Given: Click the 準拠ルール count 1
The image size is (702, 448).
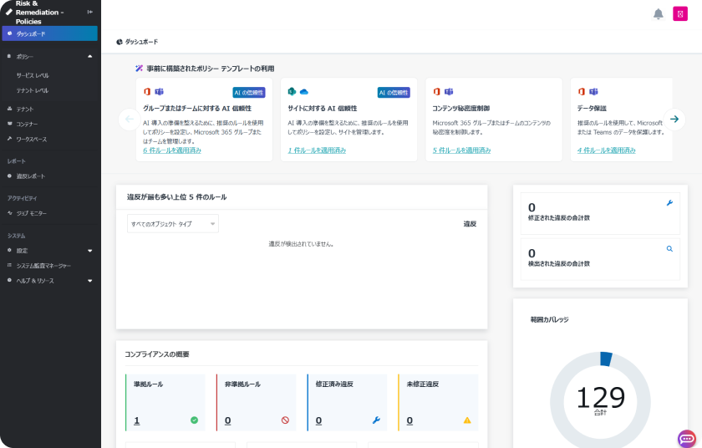Looking at the screenshot, I should coord(136,420).
